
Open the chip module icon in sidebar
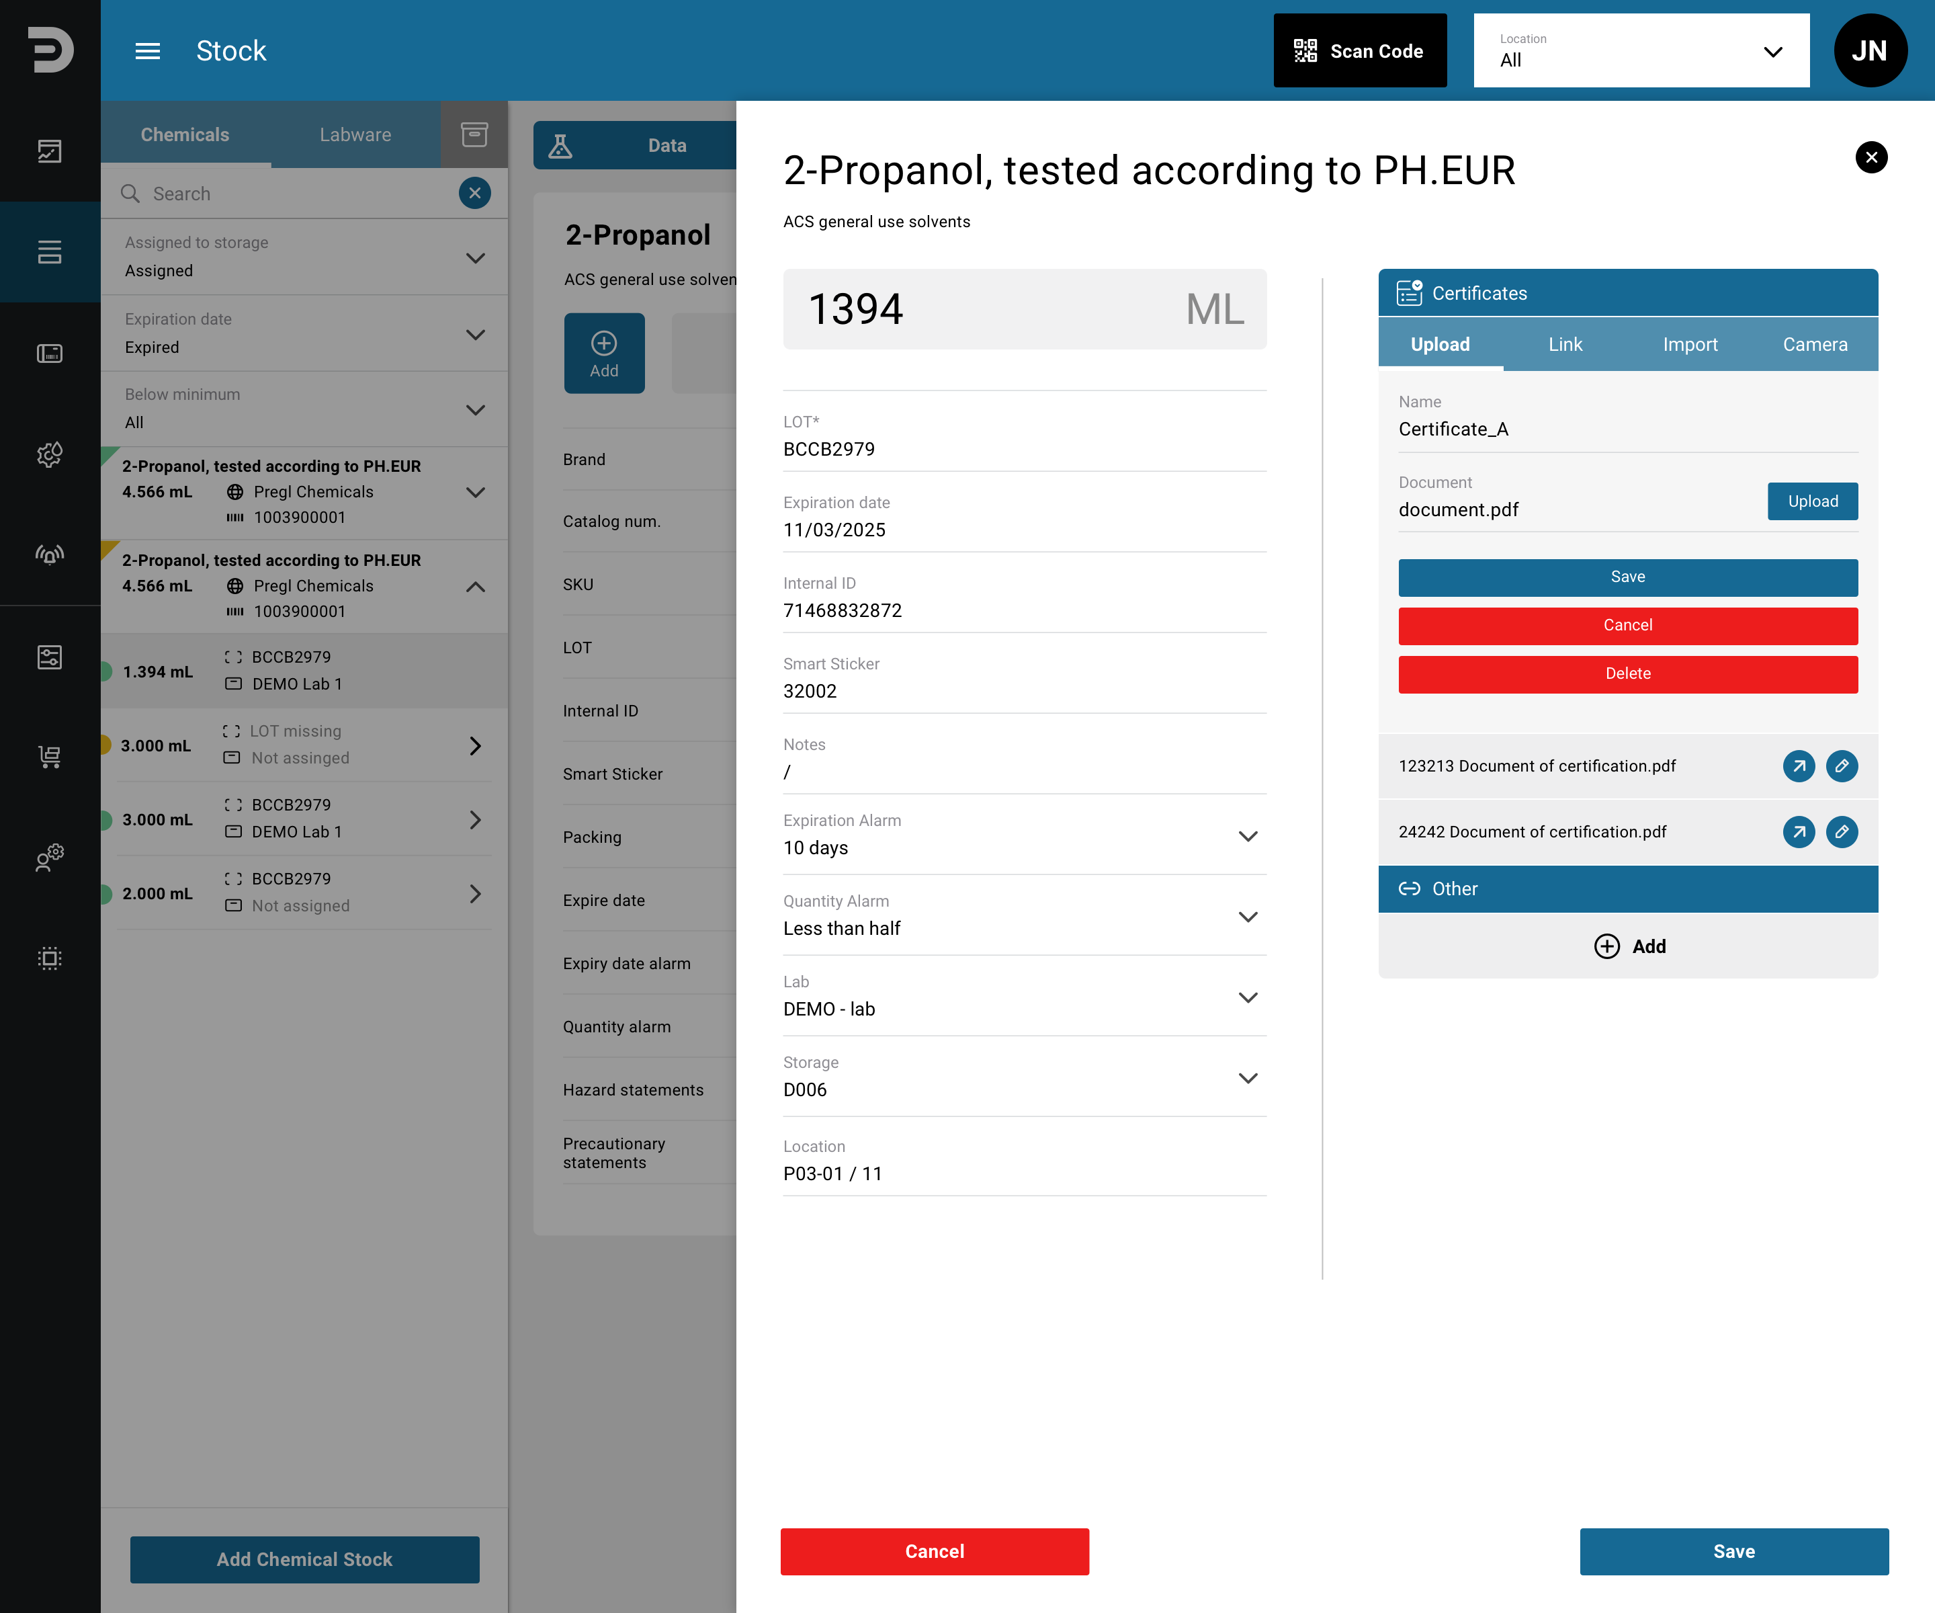click(50, 958)
